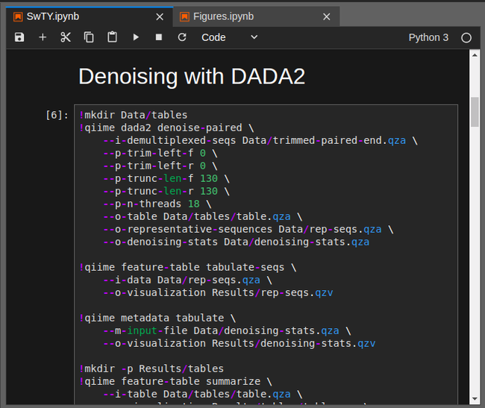Close the SwTY.ipynb tab
The width and height of the screenshot is (485, 408).
pos(160,16)
